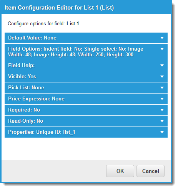The height and width of the screenshot is (189, 178).
Task: Dismiss the editor with Cancel
Action: tap(150, 171)
